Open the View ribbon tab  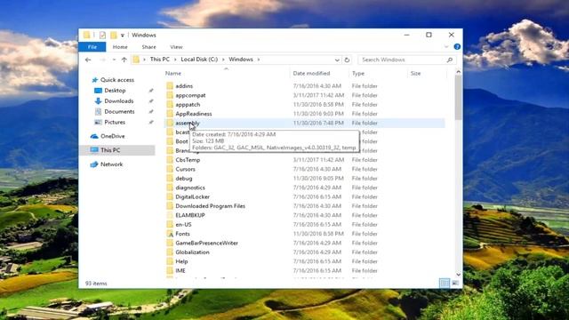(176, 47)
